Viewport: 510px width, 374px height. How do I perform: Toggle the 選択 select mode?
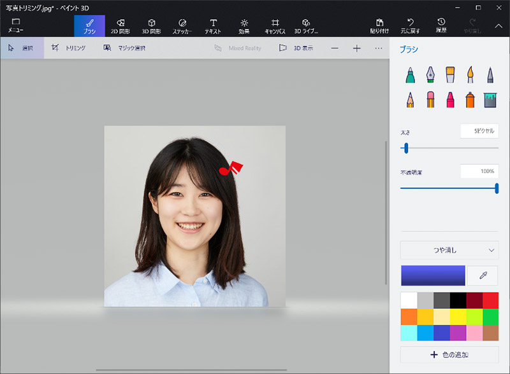(22, 48)
